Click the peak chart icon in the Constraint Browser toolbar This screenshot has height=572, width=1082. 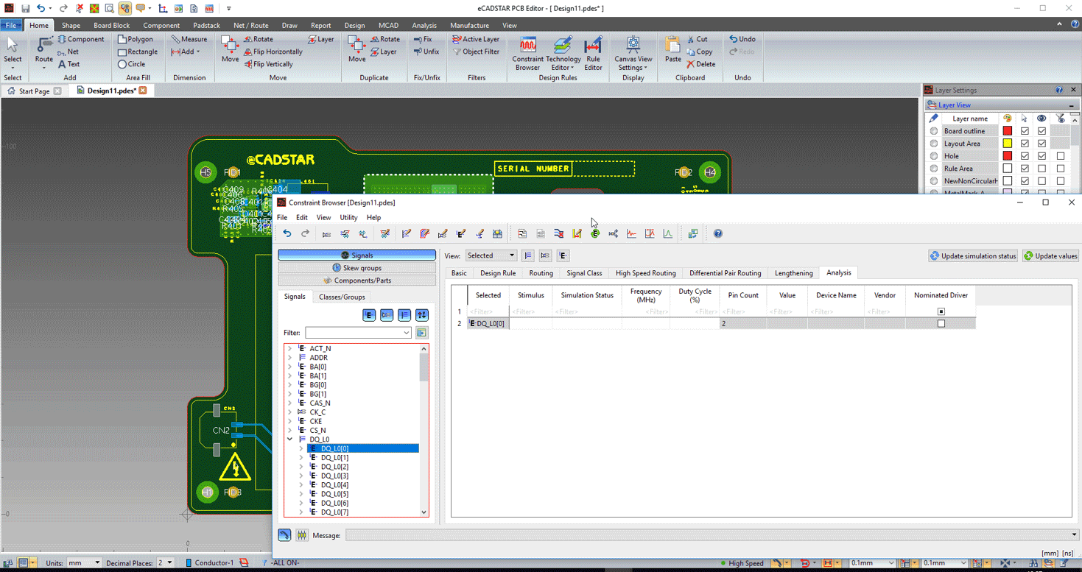click(x=668, y=234)
